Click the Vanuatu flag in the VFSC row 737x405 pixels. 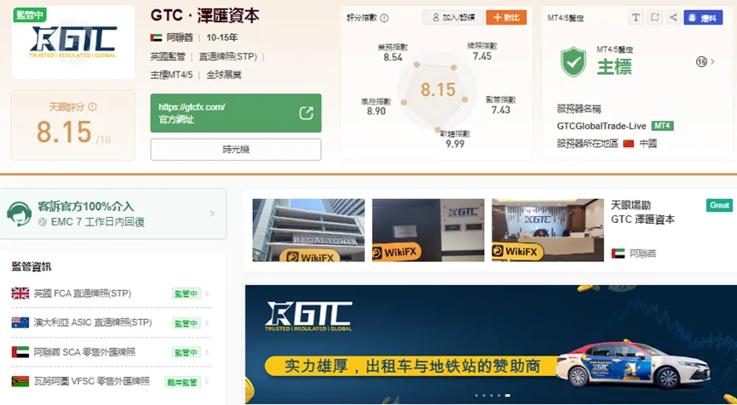(20, 381)
